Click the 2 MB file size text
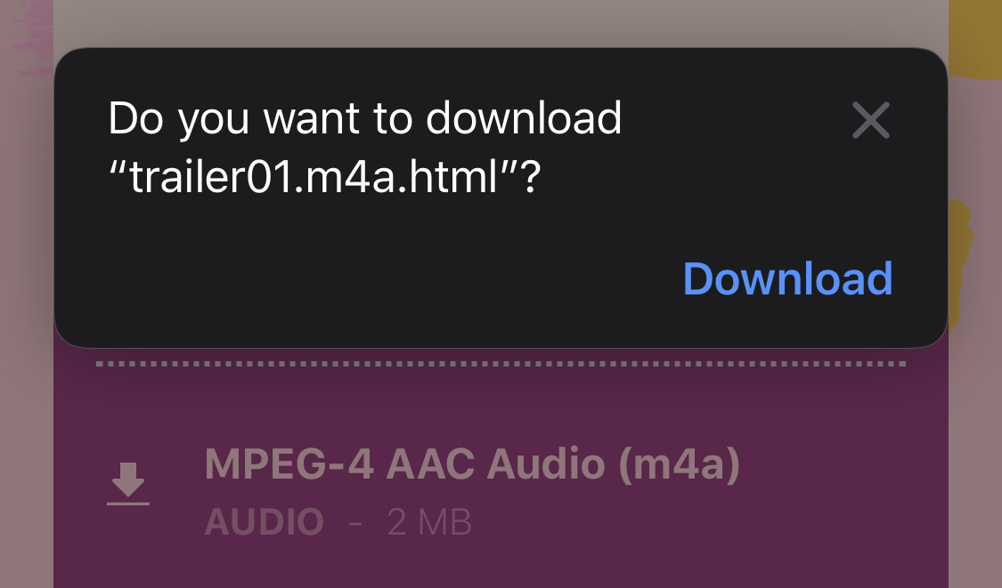The width and height of the screenshot is (1002, 588). click(429, 522)
